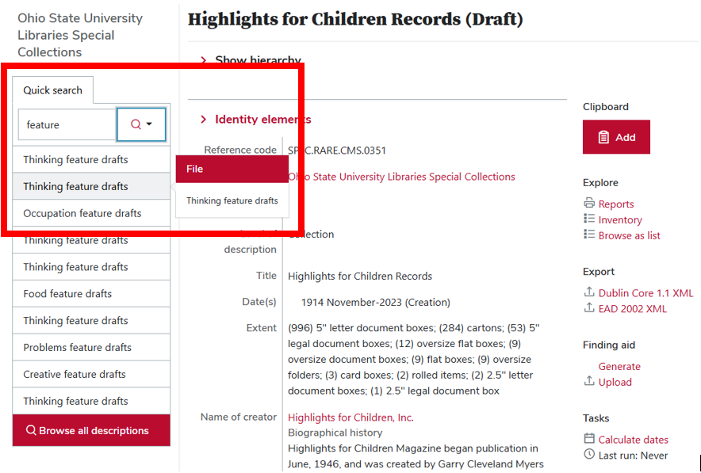Open the Occupation feature drafts result
This screenshot has width=701, height=473.
[91, 213]
